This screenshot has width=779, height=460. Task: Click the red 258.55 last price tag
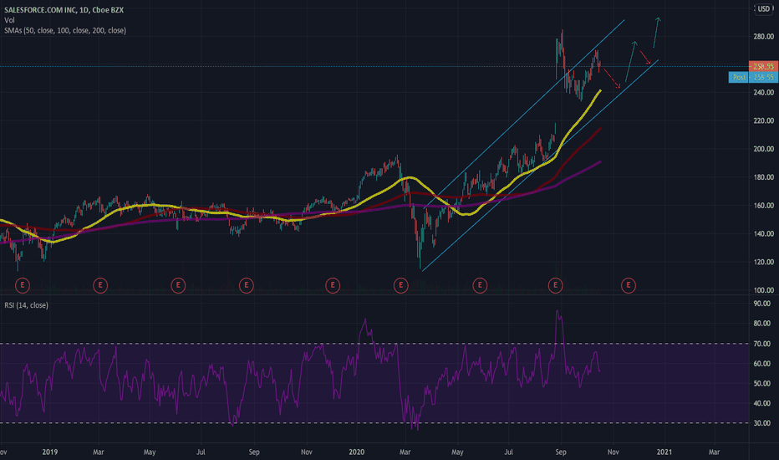coord(763,67)
